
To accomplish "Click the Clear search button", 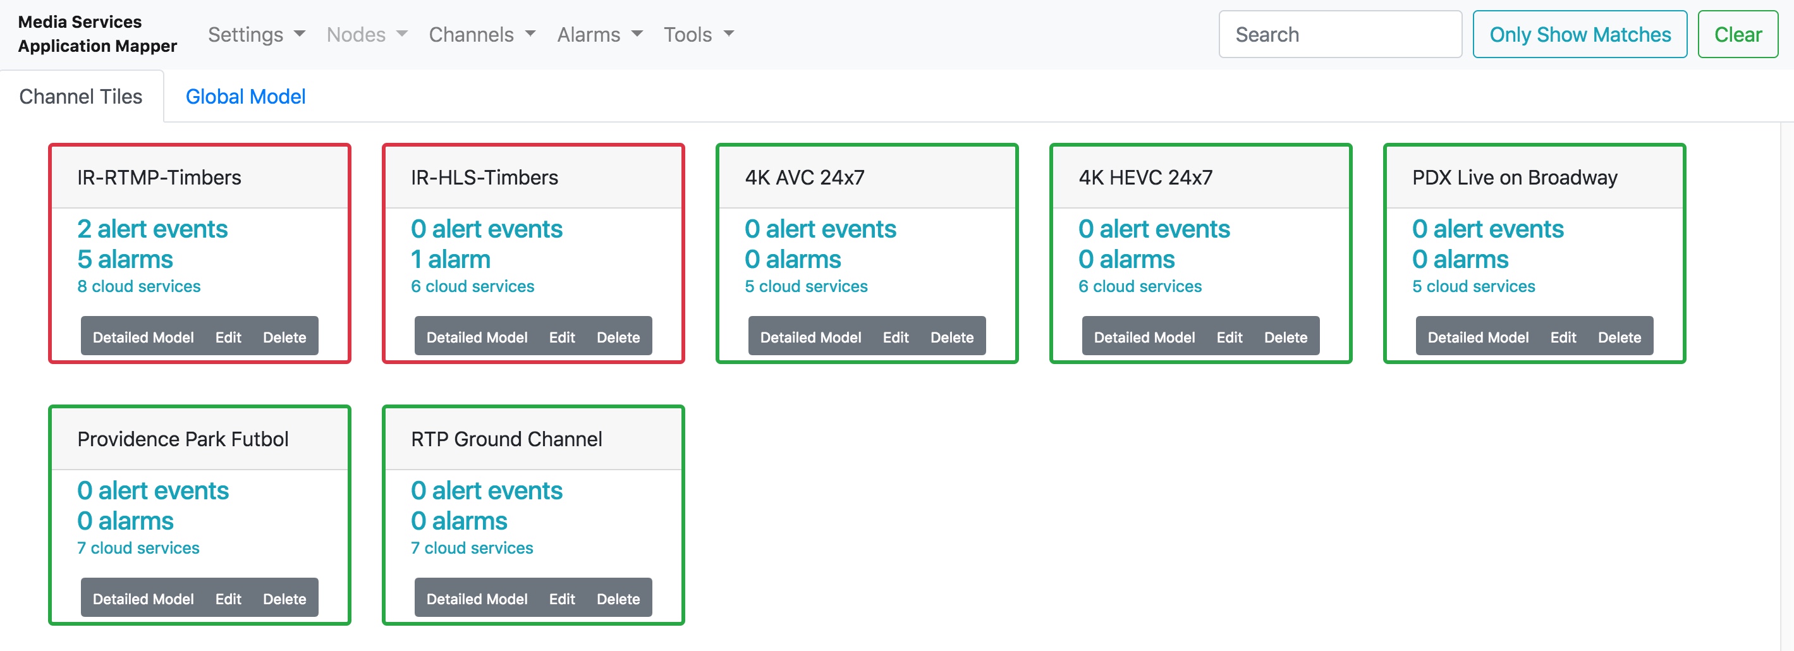I will tap(1737, 34).
